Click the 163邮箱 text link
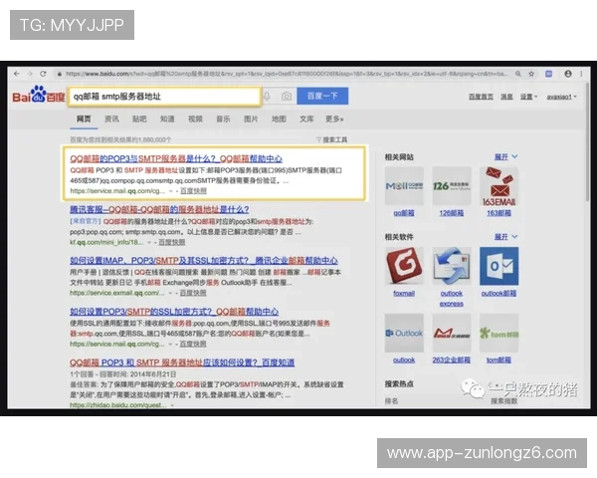 [499, 213]
